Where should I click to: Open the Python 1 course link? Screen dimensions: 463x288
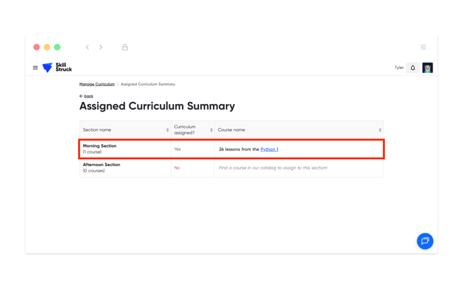269,149
